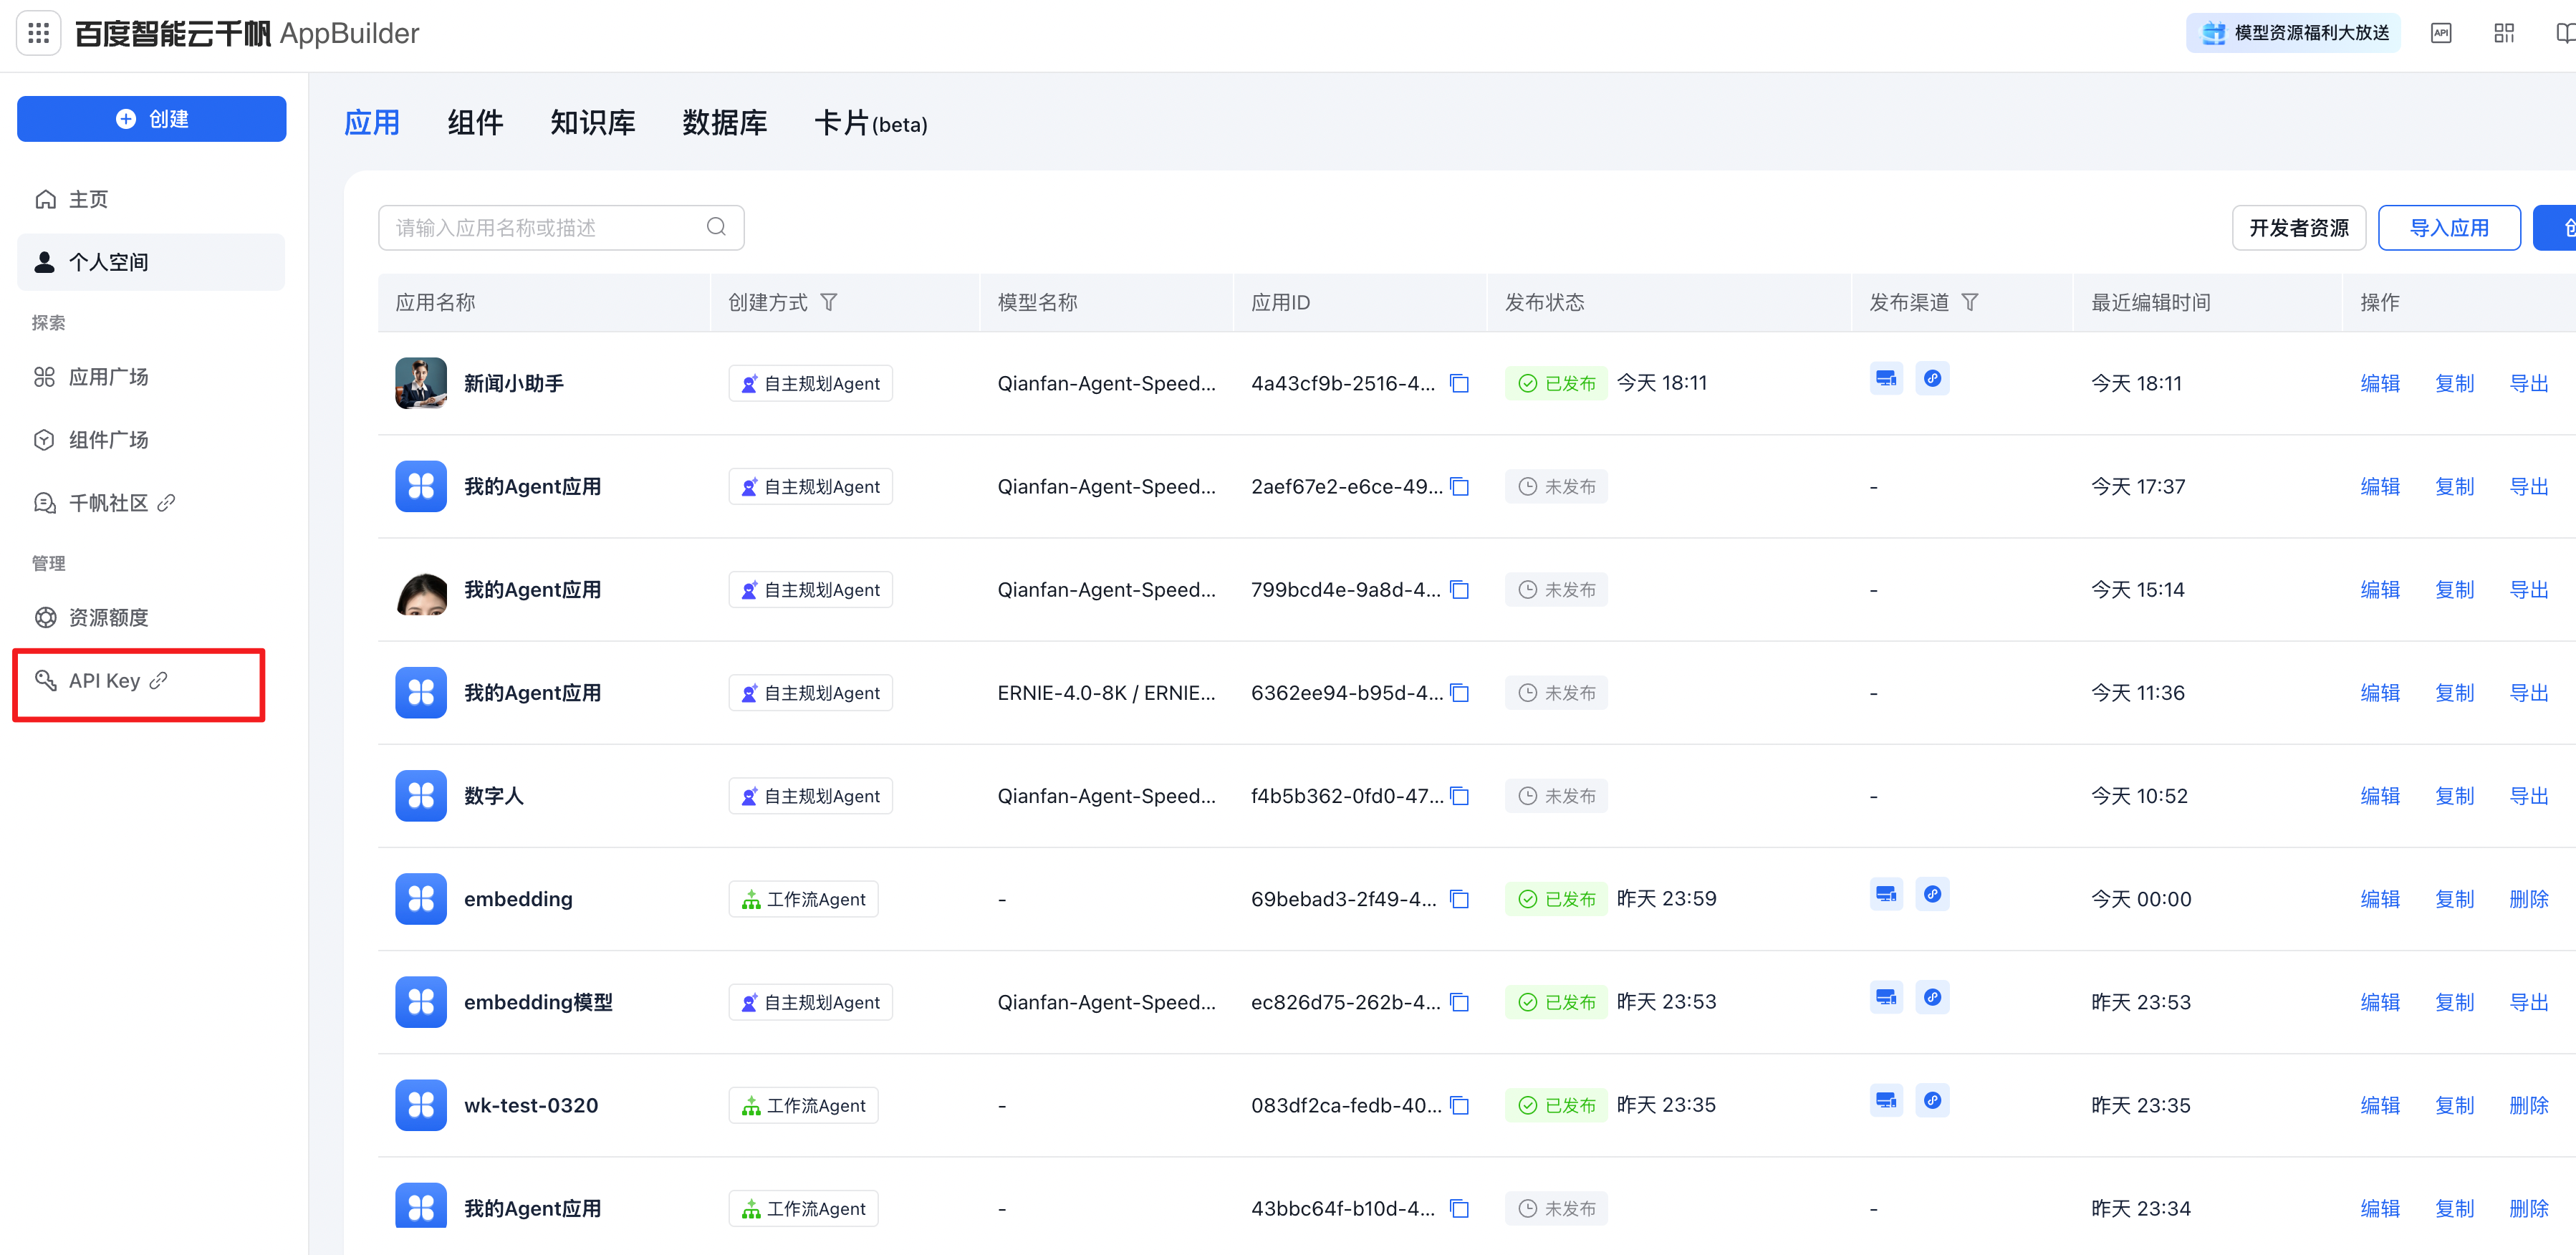This screenshot has width=2576, height=1255.
Task: Click the search magnifier icon
Action: pos(716,227)
